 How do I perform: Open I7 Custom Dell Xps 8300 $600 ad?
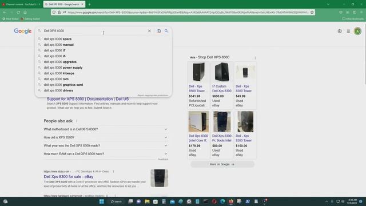coord(222,85)
